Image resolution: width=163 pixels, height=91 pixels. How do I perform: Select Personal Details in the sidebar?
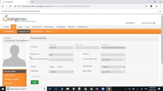coord(15,71)
